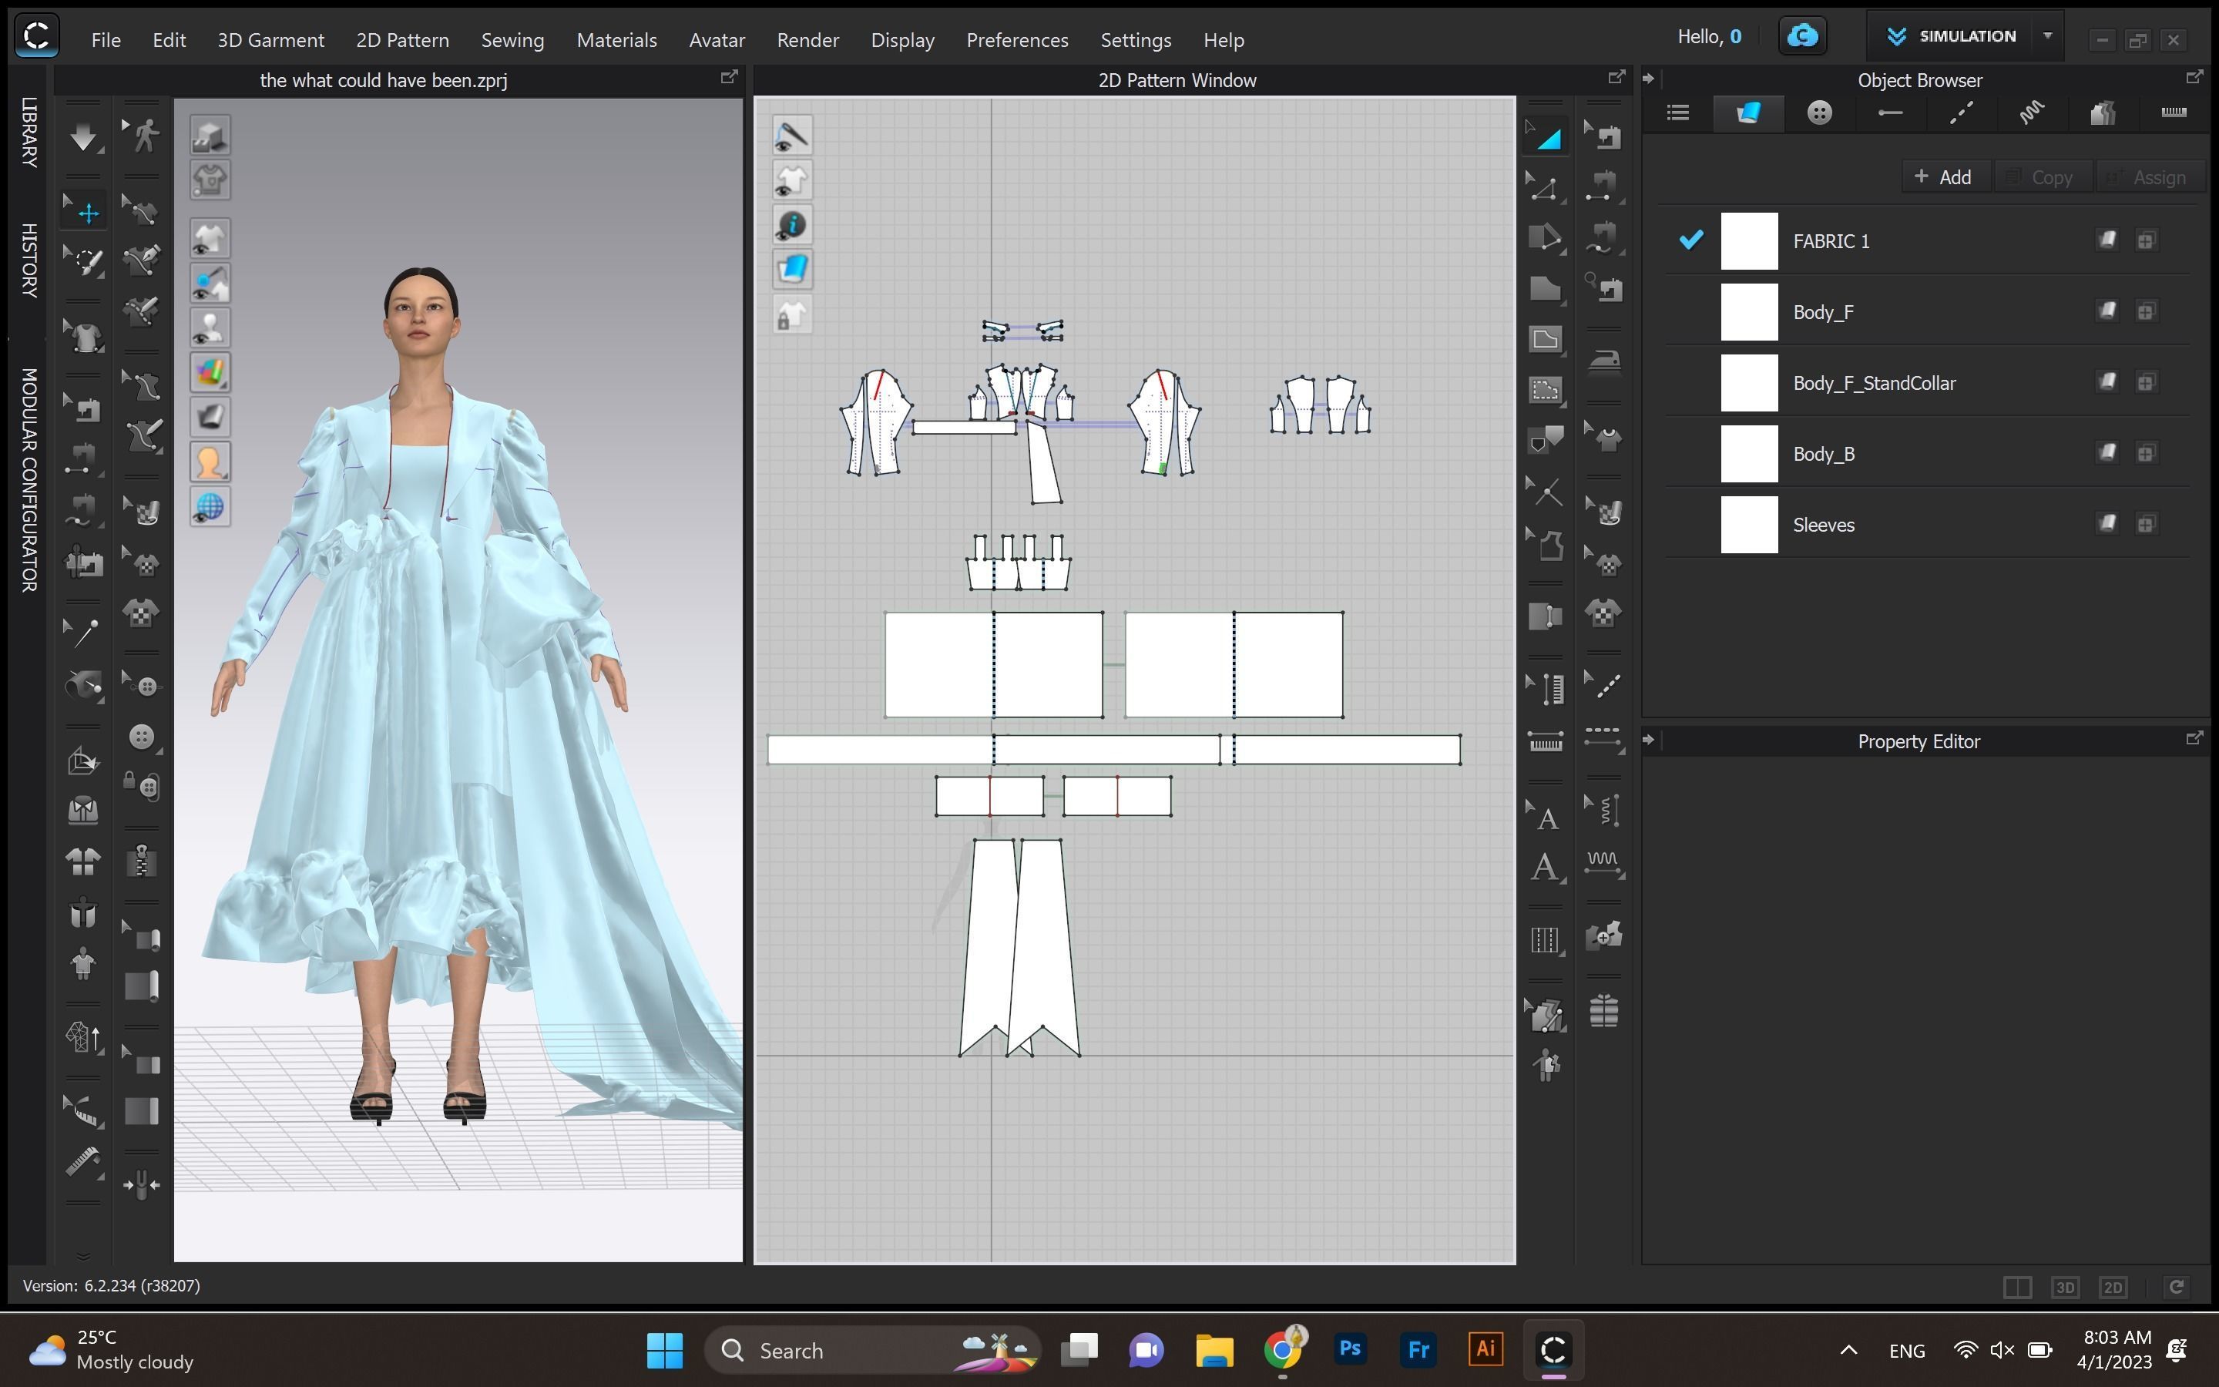Click the CLO cloud sync icon

coord(1802,35)
